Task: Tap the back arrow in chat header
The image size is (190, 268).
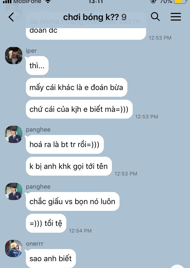Action: (11, 17)
